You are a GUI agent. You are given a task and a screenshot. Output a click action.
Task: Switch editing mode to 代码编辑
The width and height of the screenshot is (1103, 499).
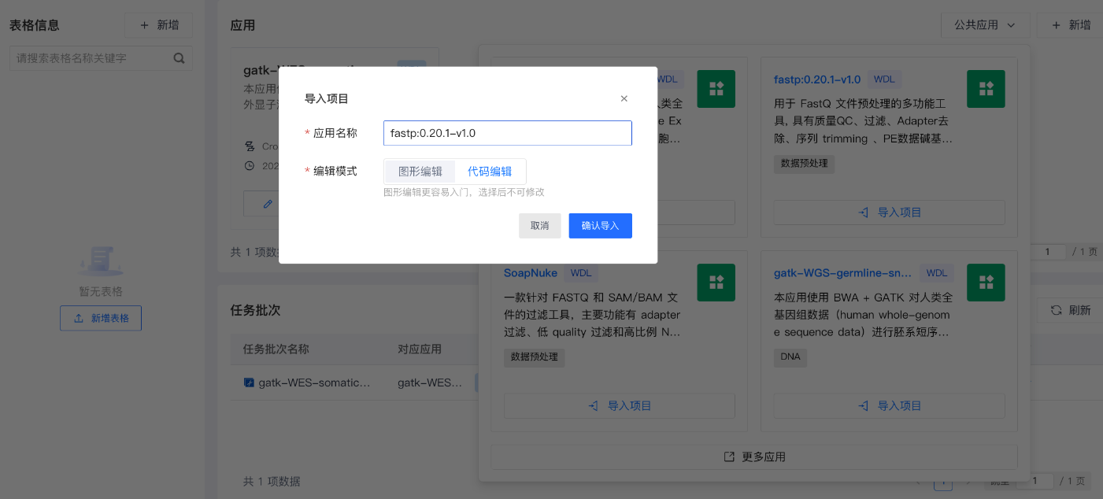pos(490,172)
